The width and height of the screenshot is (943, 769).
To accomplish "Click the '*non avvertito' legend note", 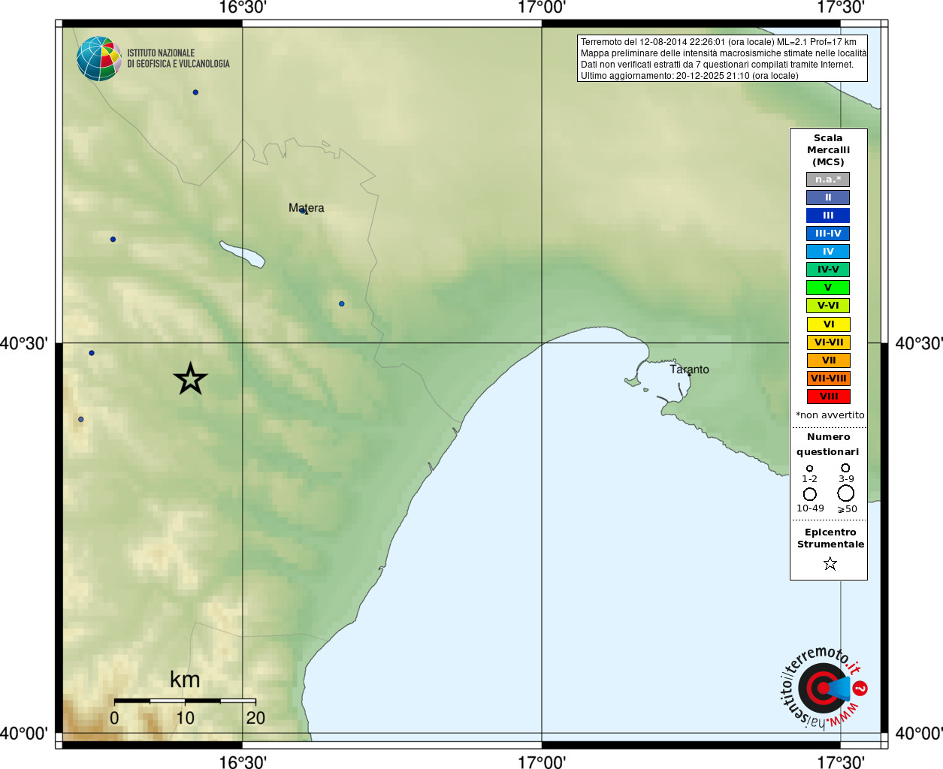I will point(830,415).
